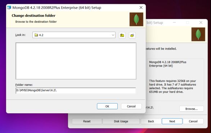Open Disk Usage in background Setup window
This screenshot has height=133, width=211.
pos(121,121)
